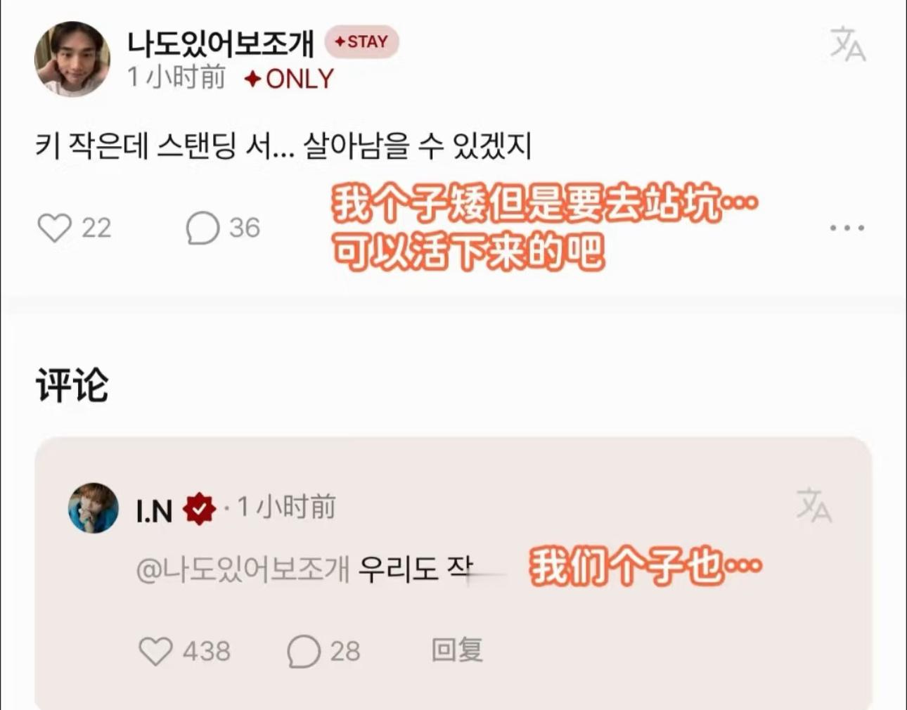Open I.N's name in the comment

tap(154, 510)
